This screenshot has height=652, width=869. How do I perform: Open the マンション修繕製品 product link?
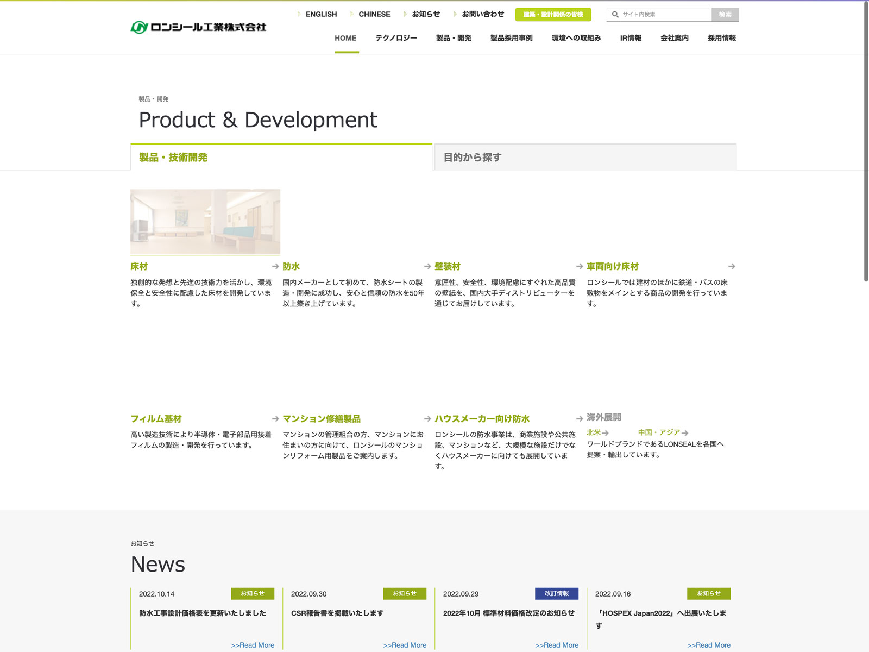pyautogui.click(x=322, y=419)
